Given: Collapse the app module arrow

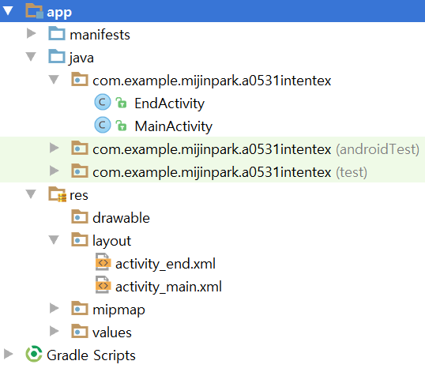Looking at the screenshot, I should coord(8,11).
